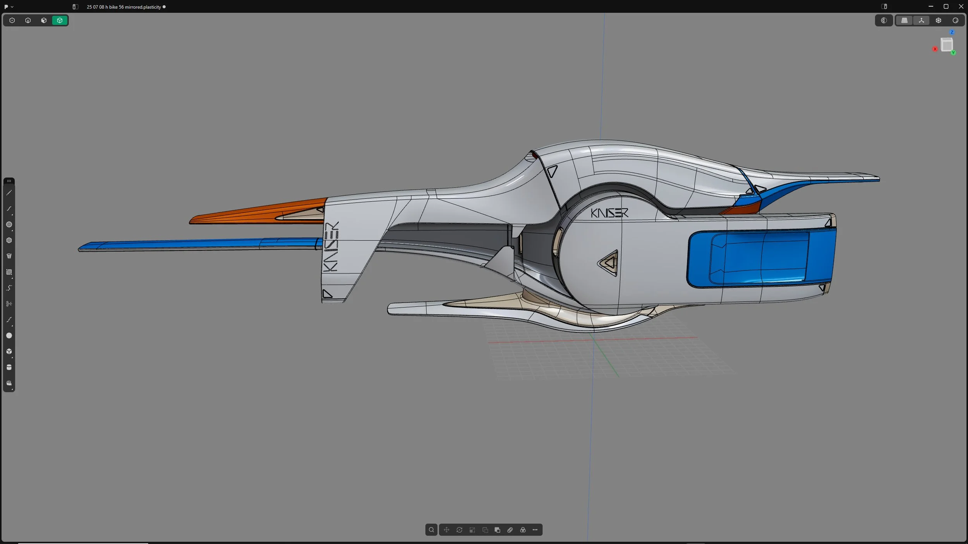Toggle wireframe x-ray view

click(x=939, y=21)
